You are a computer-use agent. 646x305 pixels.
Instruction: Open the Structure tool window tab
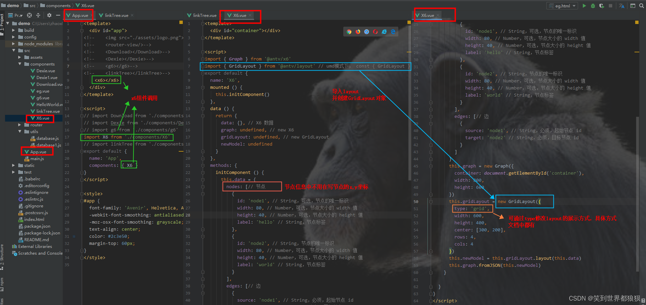click(2, 257)
